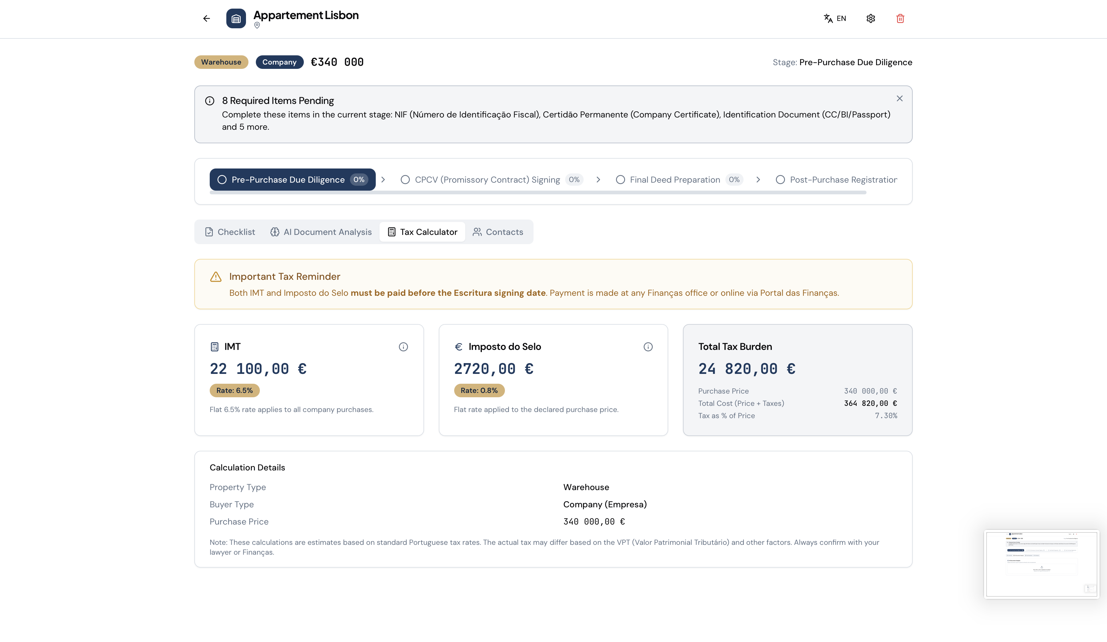Click the stage list horizontal scrollbar
Viewport: 1107px width, 642px height.
538,193
